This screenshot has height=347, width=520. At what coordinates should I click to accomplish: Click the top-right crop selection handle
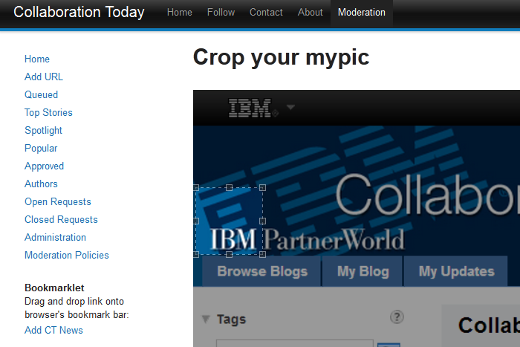pos(262,187)
